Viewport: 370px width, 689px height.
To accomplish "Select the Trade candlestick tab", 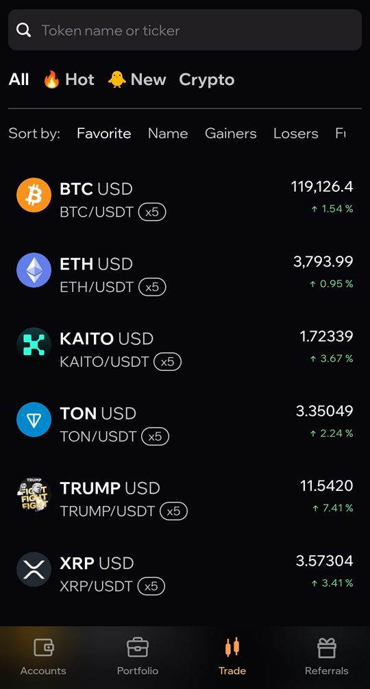I will pos(232,655).
